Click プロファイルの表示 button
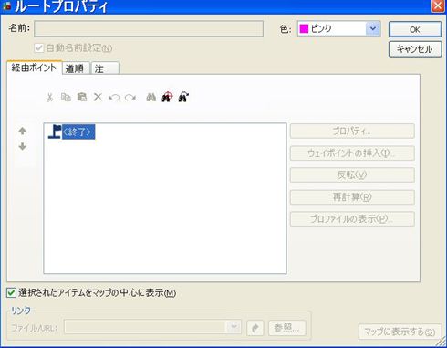 [352, 219]
